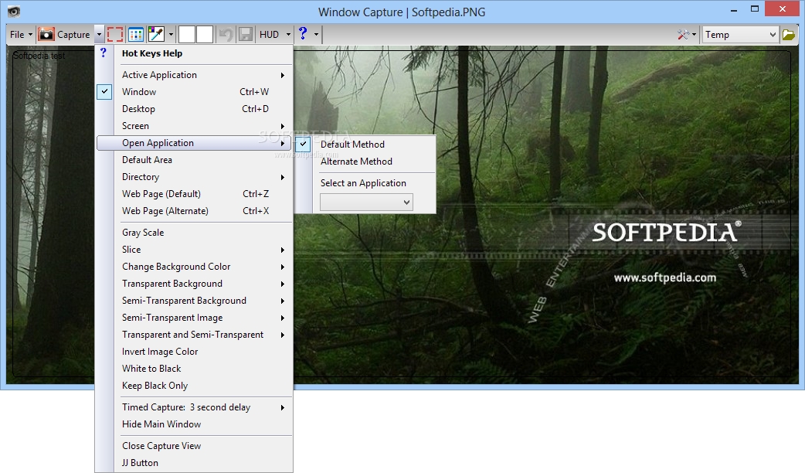Viewport: 805px width, 473px height.
Task: Open the Temp folder combo box
Action: (x=740, y=35)
